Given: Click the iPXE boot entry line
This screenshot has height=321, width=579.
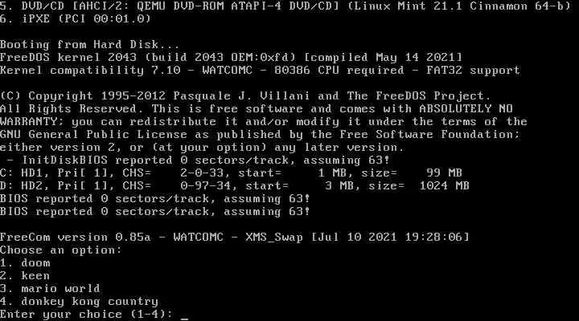Looking at the screenshot, I should click(76, 18).
